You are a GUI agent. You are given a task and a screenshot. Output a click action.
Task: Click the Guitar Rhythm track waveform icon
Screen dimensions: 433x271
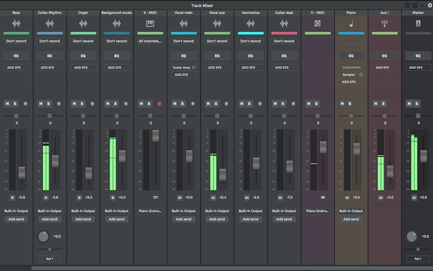click(50, 24)
